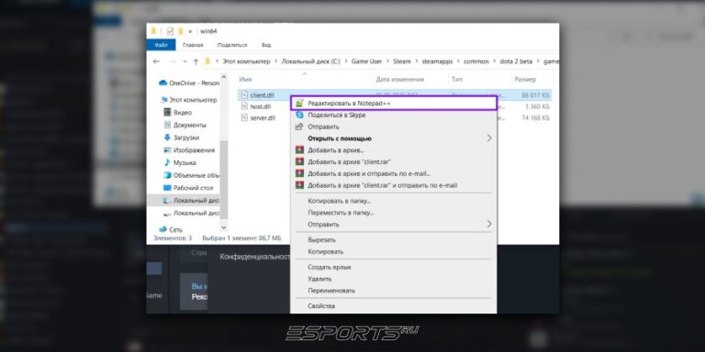The height and width of the screenshot is (352, 705).
Task: Choose Редактировать в Notepad++ from context menu
Action: pos(394,104)
